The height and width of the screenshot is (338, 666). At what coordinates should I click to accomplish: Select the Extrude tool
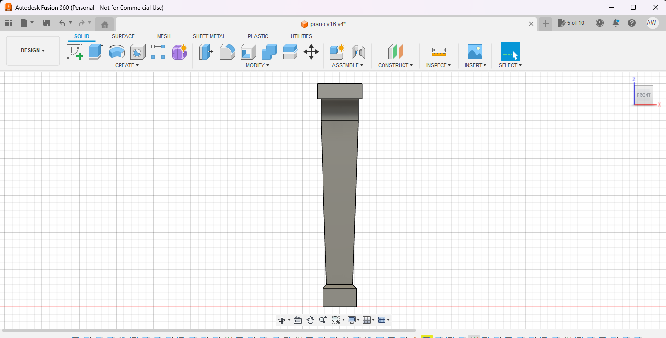pyautogui.click(x=96, y=51)
